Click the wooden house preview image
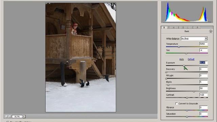 click(81, 57)
